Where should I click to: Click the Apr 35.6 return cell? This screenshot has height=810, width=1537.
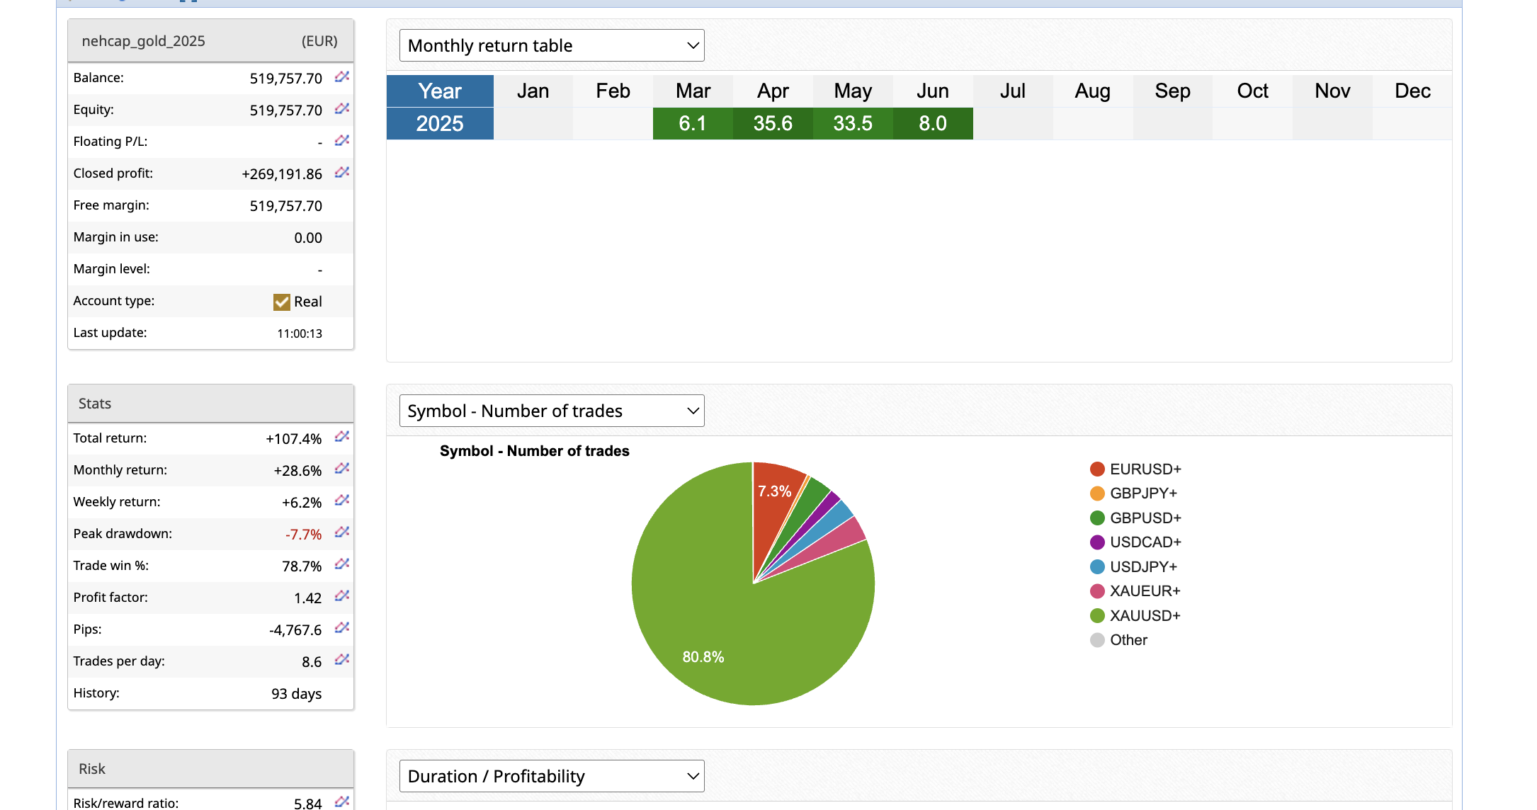click(773, 123)
